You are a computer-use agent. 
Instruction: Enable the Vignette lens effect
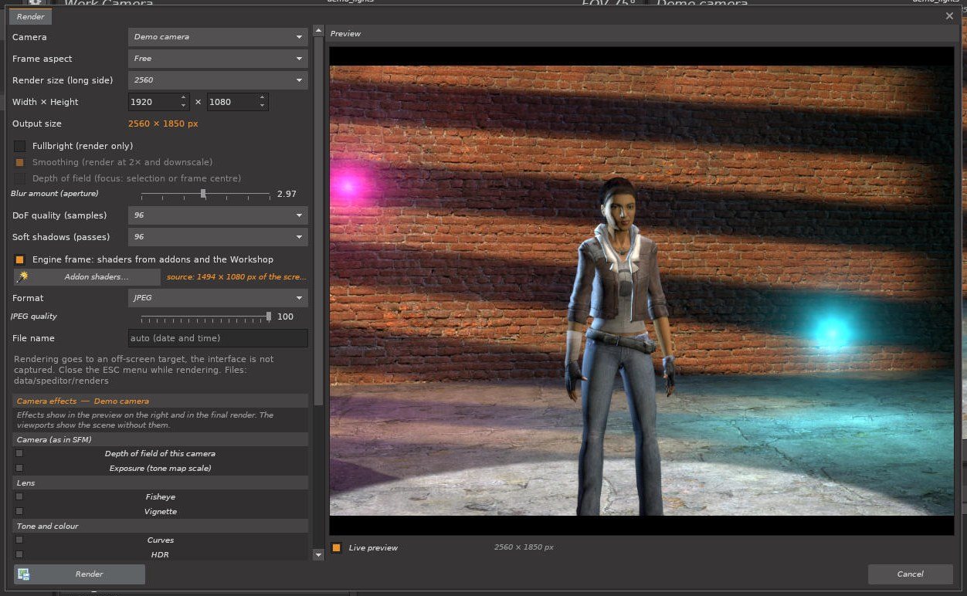(x=20, y=511)
